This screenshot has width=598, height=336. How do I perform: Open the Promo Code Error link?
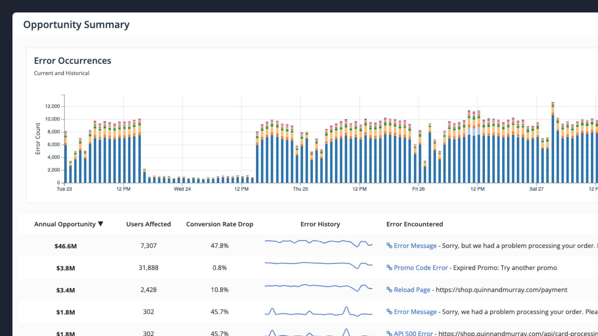(x=420, y=268)
